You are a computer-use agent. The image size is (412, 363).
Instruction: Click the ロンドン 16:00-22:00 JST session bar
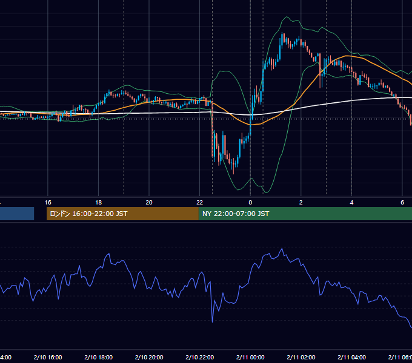click(122, 214)
